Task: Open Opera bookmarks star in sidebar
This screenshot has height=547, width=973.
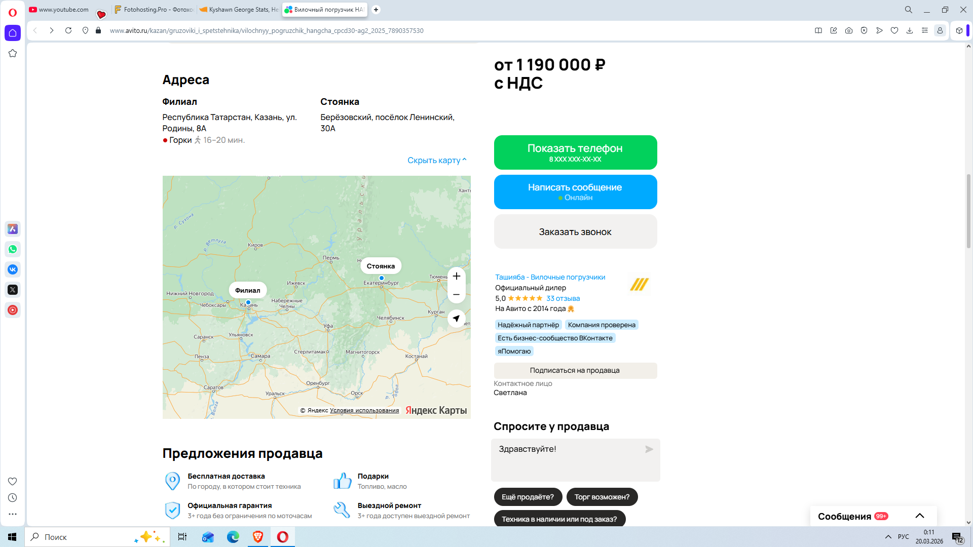Action: [x=13, y=53]
